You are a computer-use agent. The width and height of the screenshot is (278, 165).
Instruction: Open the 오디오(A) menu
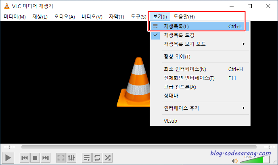click(65, 17)
